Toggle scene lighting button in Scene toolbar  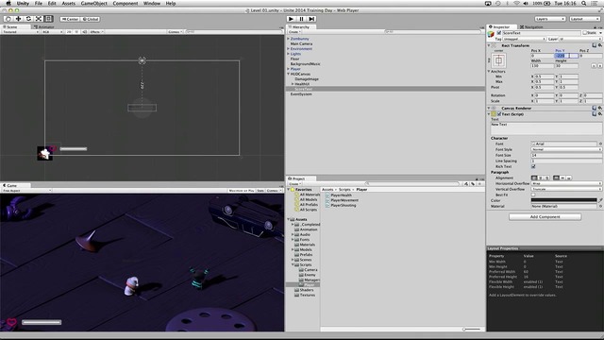(x=76, y=32)
